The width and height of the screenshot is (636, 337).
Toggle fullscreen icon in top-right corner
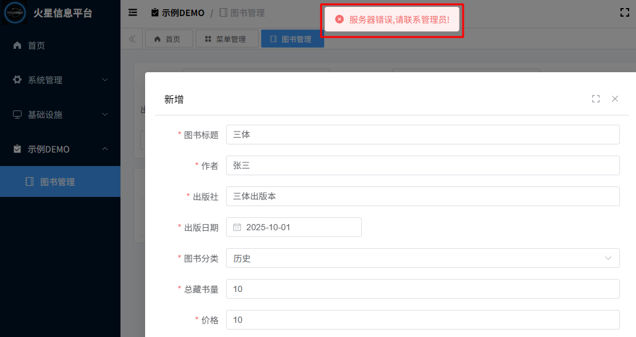pyautogui.click(x=624, y=12)
